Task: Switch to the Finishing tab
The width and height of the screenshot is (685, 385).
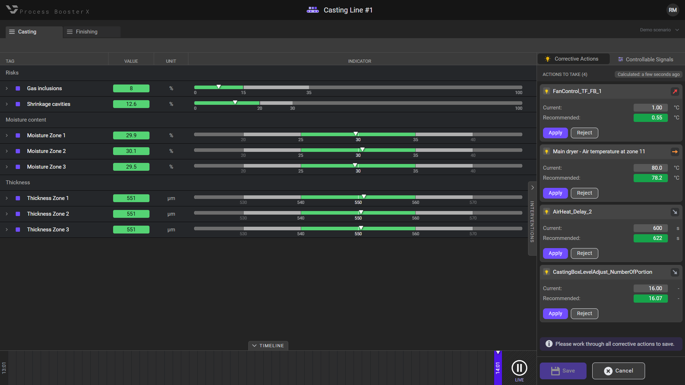Action: point(86,32)
